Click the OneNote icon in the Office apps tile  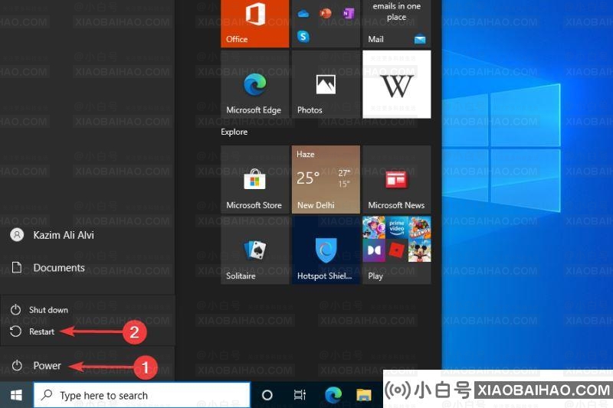click(x=348, y=14)
